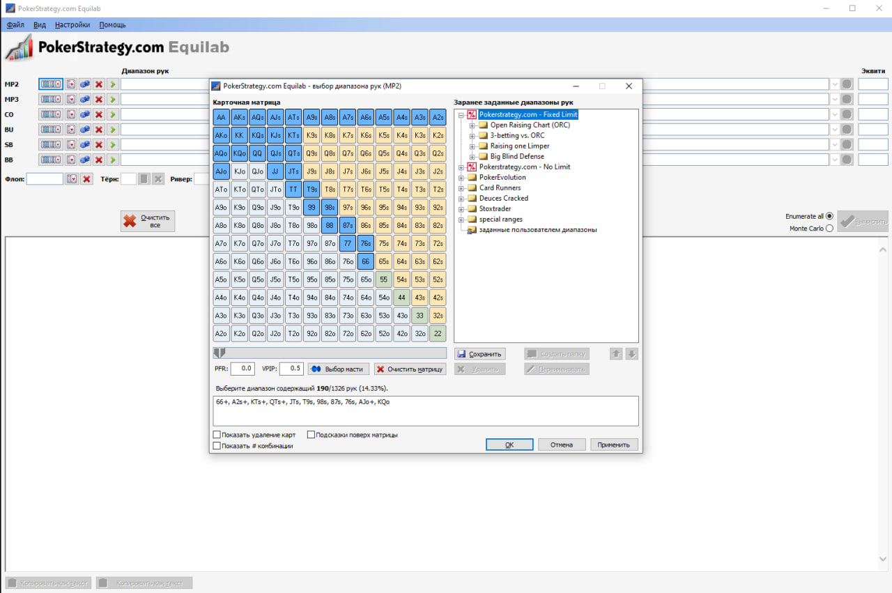The image size is (892, 593).
Task: Select the Enumerate all radio button
Action: coord(829,216)
